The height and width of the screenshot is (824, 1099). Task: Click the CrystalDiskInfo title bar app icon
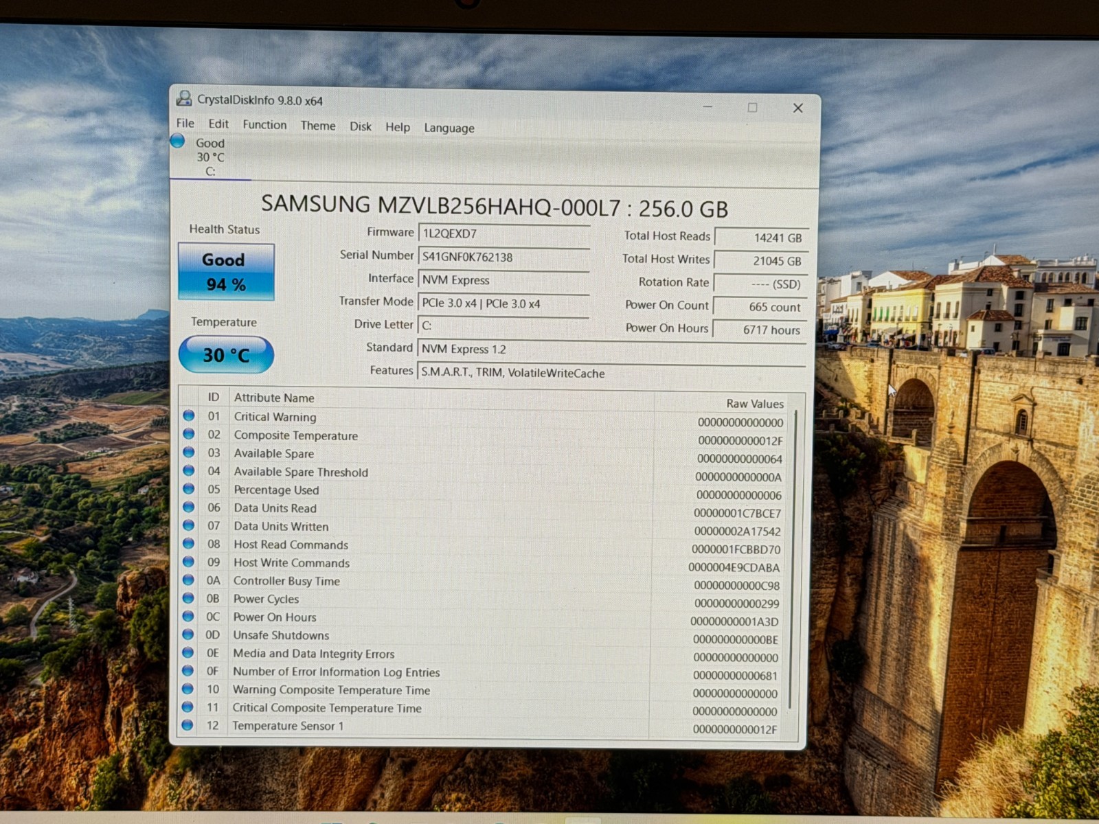click(184, 98)
